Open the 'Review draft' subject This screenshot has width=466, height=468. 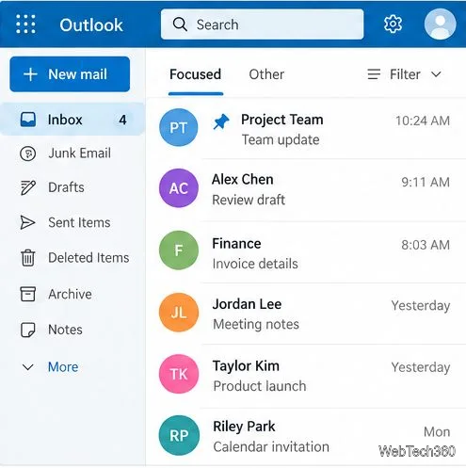(x=249, y=200)
